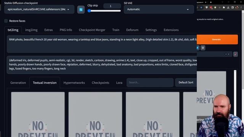244x137 pixels.
Task: Open the browser three-dot menu
Action: tap(241, 8)
